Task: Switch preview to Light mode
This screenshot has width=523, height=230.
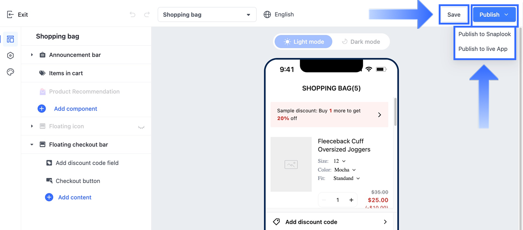Action: (303, 42)
